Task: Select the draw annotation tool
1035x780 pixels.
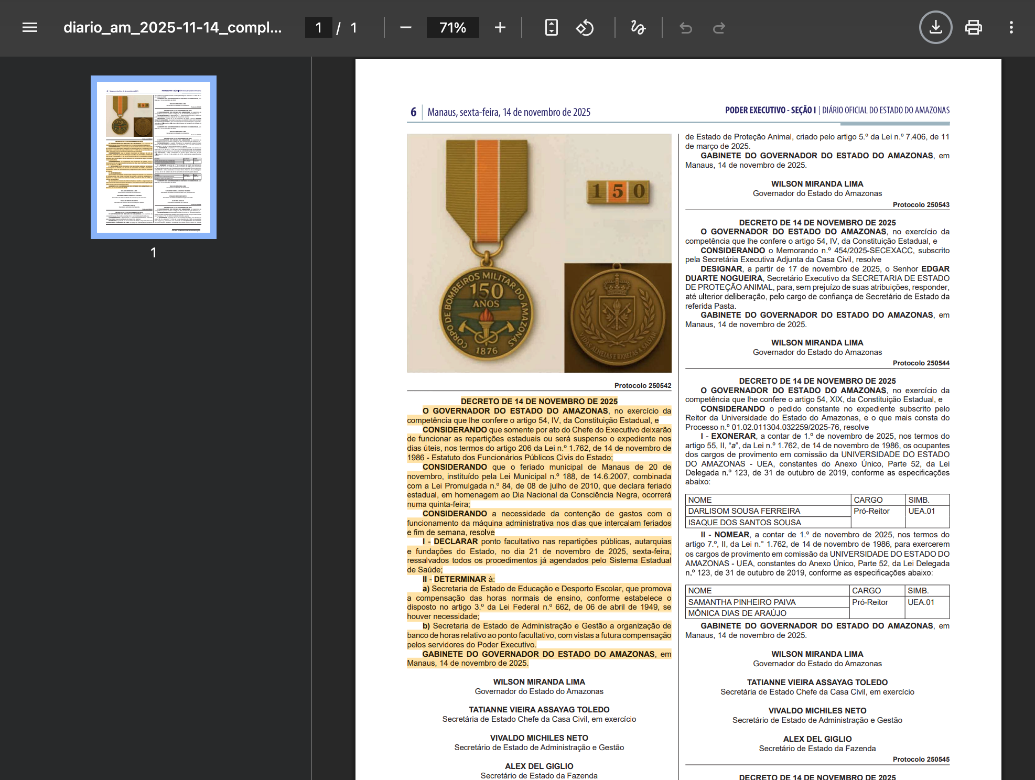Action: (638, 27)
